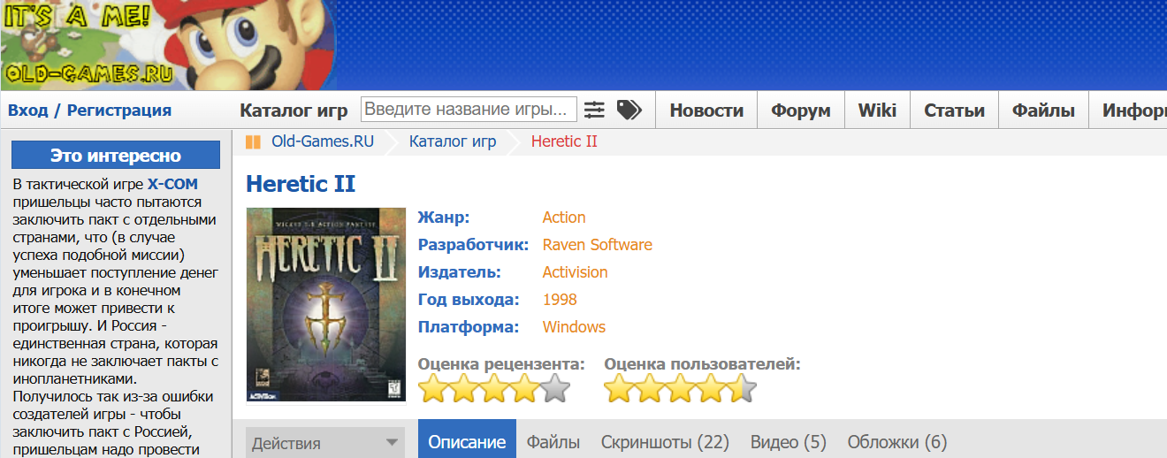This screenshot has width=1167, height=458.
Task: Open the Статьи menu item
Action: click(x=954, y=111)
